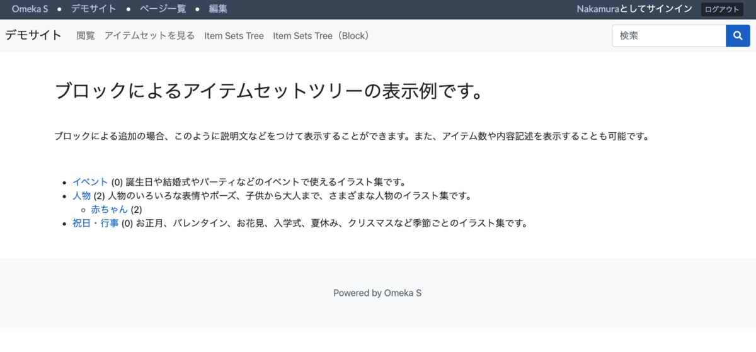Open the Nakamura user account link
The height and width of the screenshot is (352, 756).
pyautogui.click(x=598, y=9)
